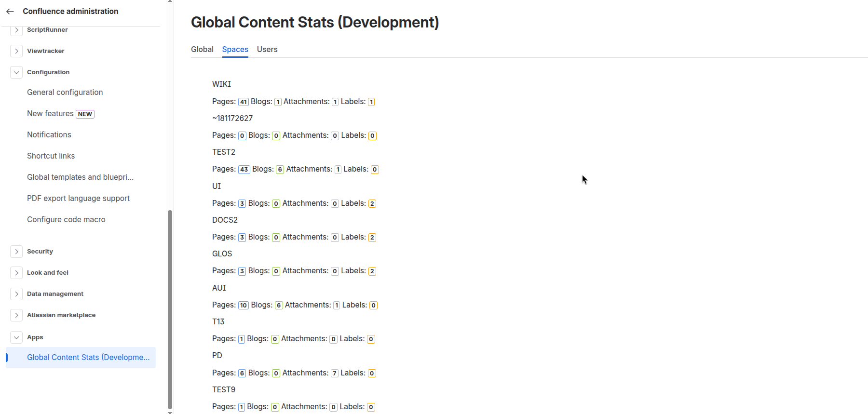Click the NEW badge beside New features
The width and height of the screenshot is (868, 414).
pyautogui.click(x=85, y=114)
